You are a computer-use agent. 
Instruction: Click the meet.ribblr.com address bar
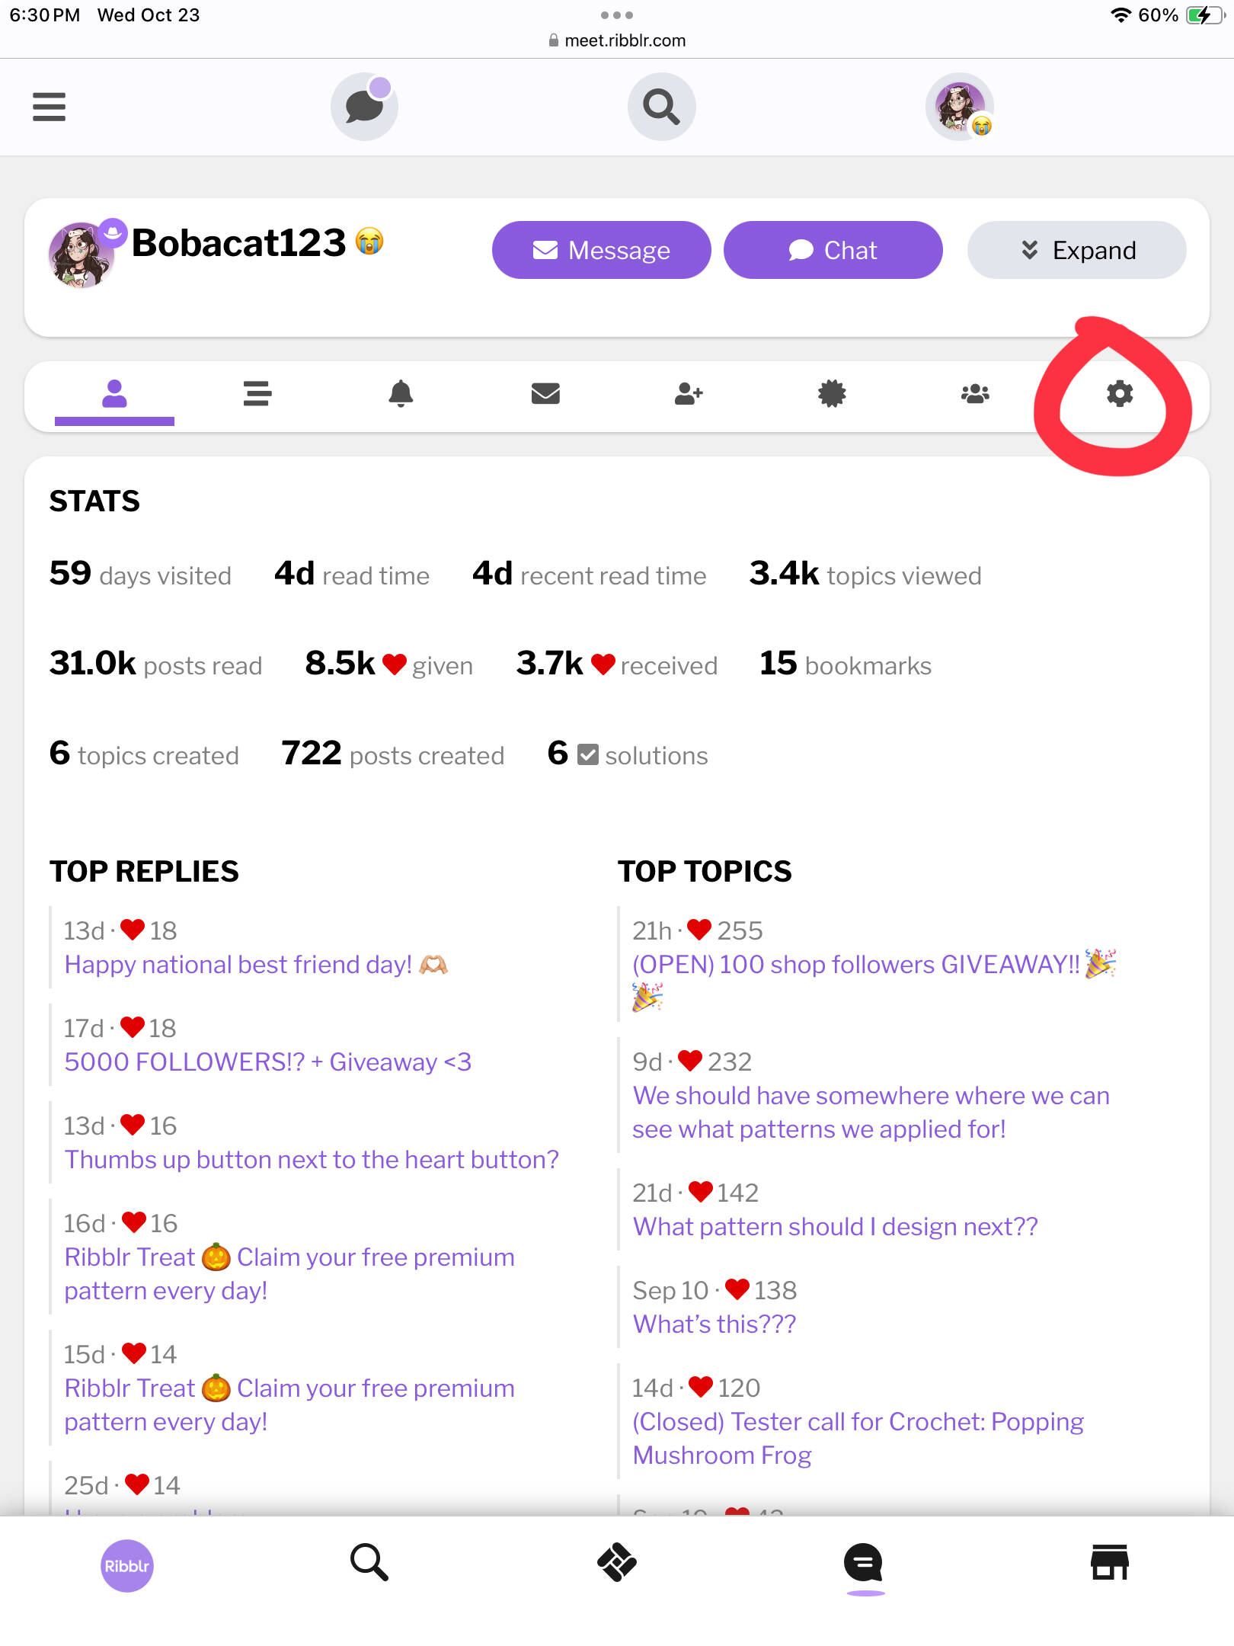tap(617, 40)
